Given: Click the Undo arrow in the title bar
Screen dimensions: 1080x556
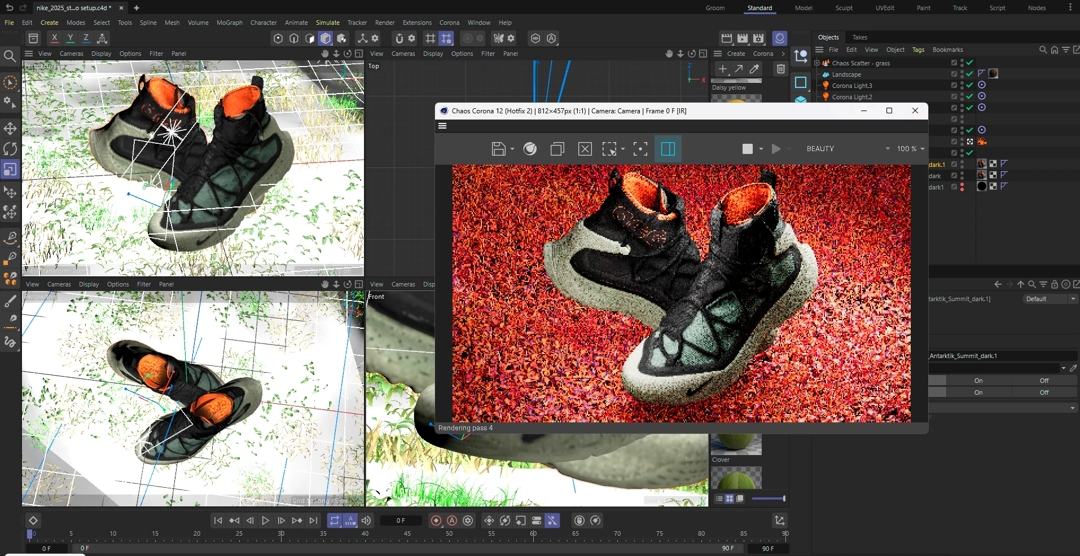Looking at the screenshot, I should [9, 7].
